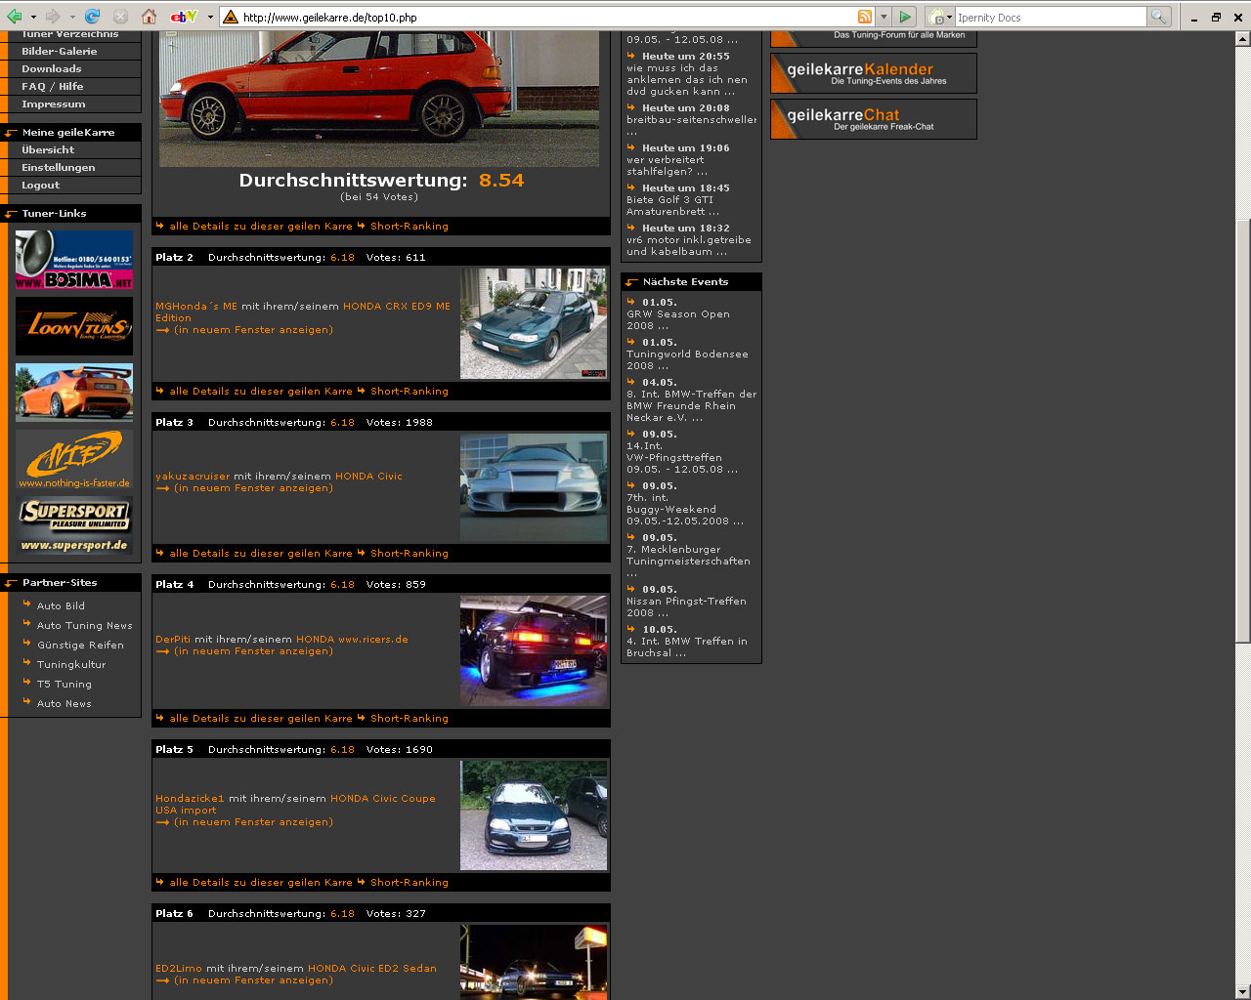Viewport: 1251px width, 1000px height.
Task: Open the nothing-is-faster.de banner
Action: [74, 460]
